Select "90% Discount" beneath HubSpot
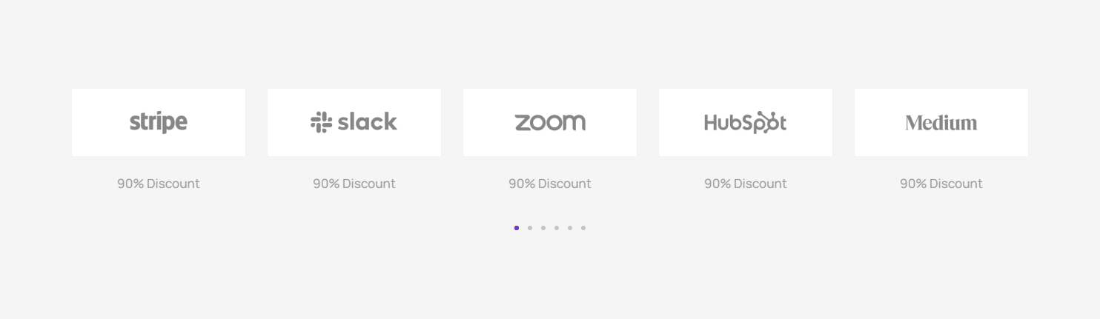This screenshot has width=1100, height=319. pos(745,184)
